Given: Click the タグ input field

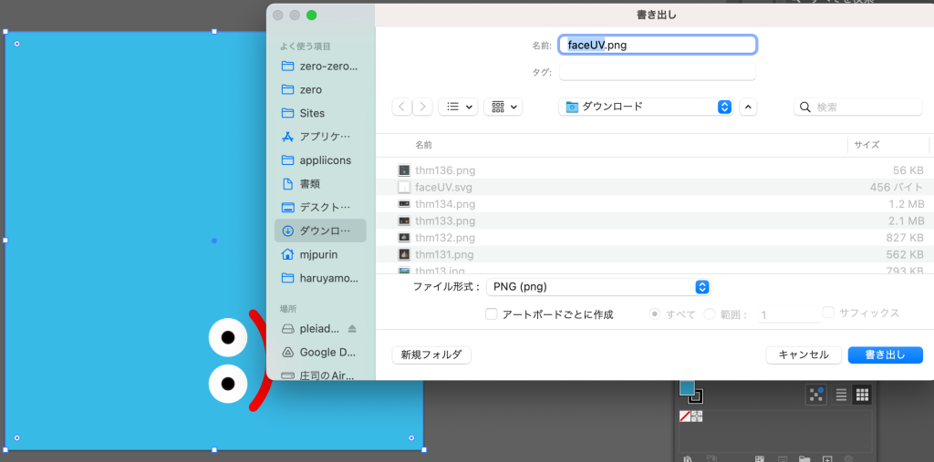Looking at the screenshot, I should [x=657, y=71].
